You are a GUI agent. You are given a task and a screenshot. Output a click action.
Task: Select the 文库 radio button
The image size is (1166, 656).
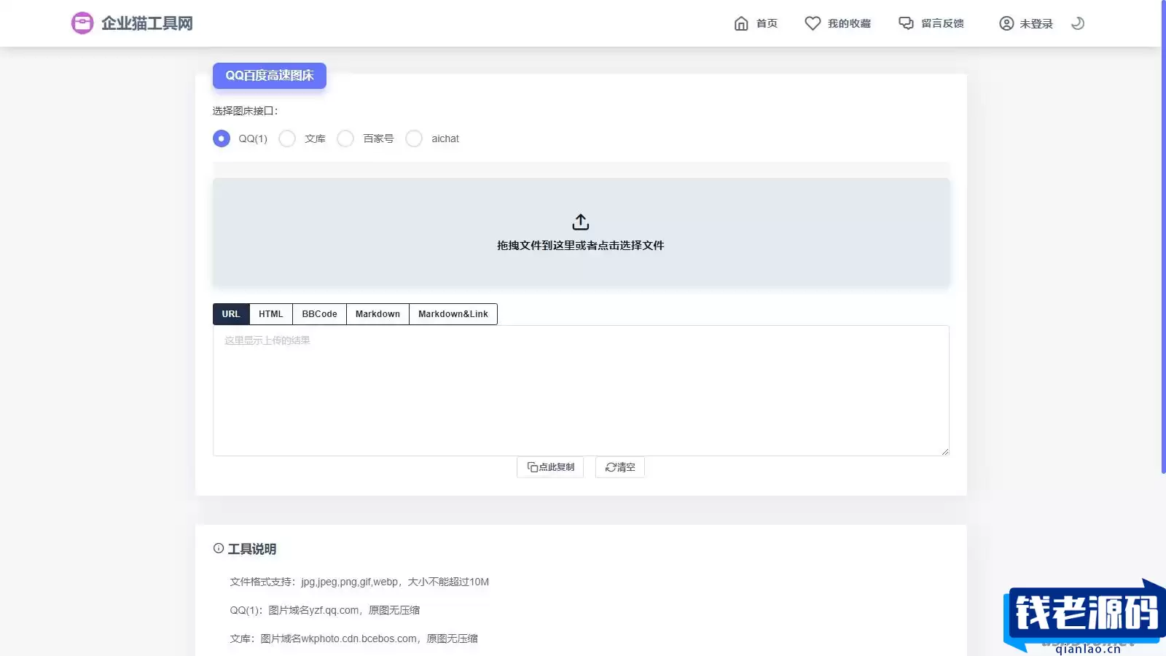[x=287, y=138]
